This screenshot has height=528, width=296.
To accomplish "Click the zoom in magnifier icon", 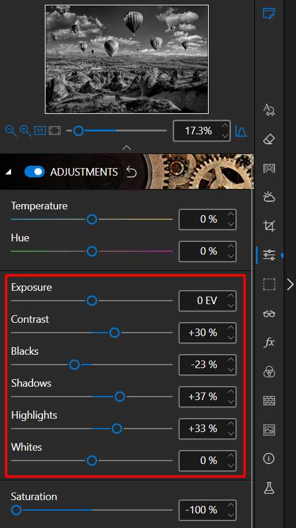I will pos(25,131).
